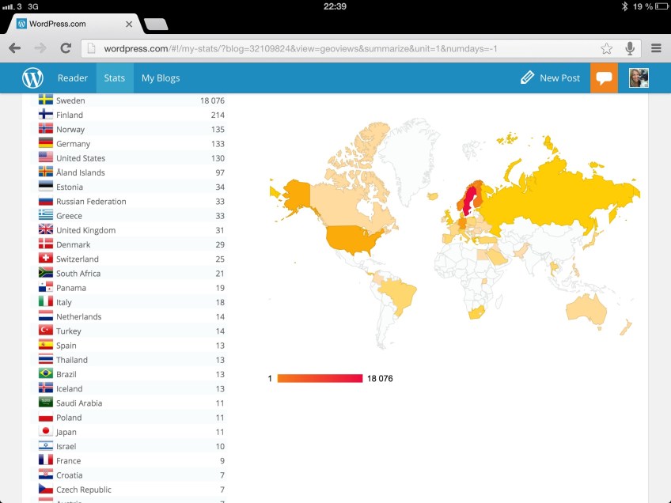This screenshot has width=671, height=503.
Task: Select the Stats menu item
Action: pyautogui.click(x=115, y=78)
